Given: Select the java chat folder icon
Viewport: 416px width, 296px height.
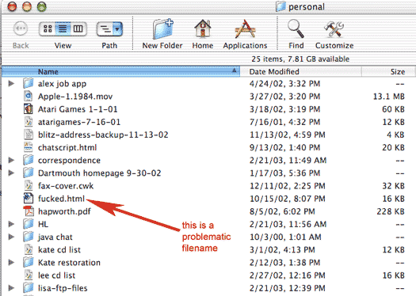Looking at the screenshot, I should pos(28,237).
